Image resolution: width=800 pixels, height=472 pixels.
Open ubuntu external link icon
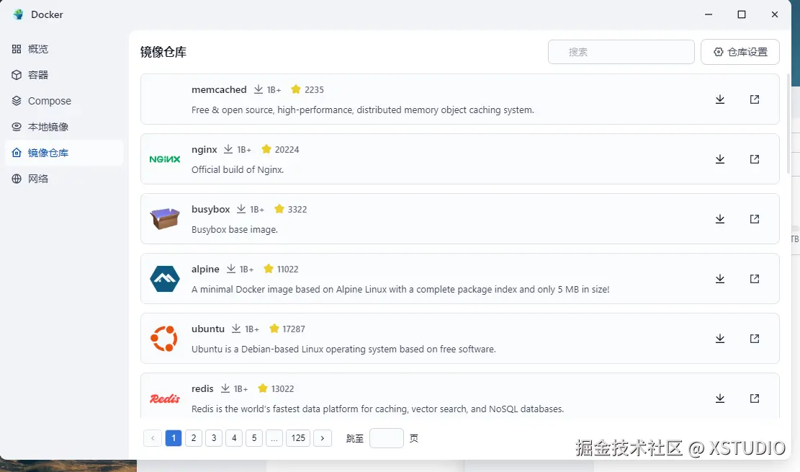(x=755, y=338)
